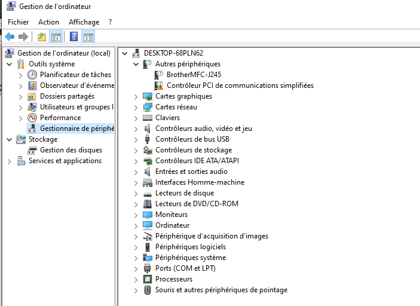Select the Performance tree item
Screen dimensions: 420x306
(x=60, y=118)
